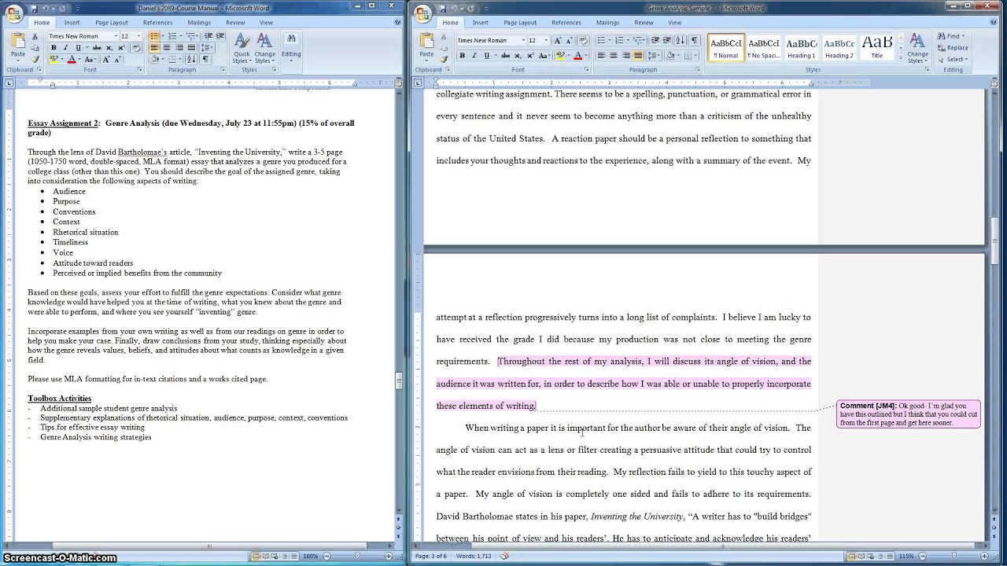Click Format Painter in Genre Analysis window

pos(444,60)
